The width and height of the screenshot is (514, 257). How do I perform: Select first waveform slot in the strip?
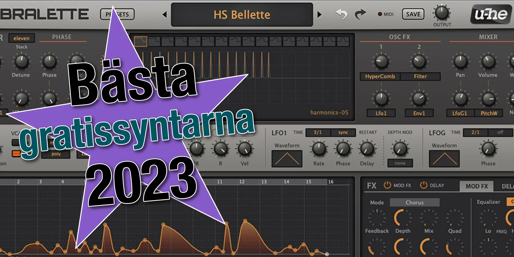(140, 41)
